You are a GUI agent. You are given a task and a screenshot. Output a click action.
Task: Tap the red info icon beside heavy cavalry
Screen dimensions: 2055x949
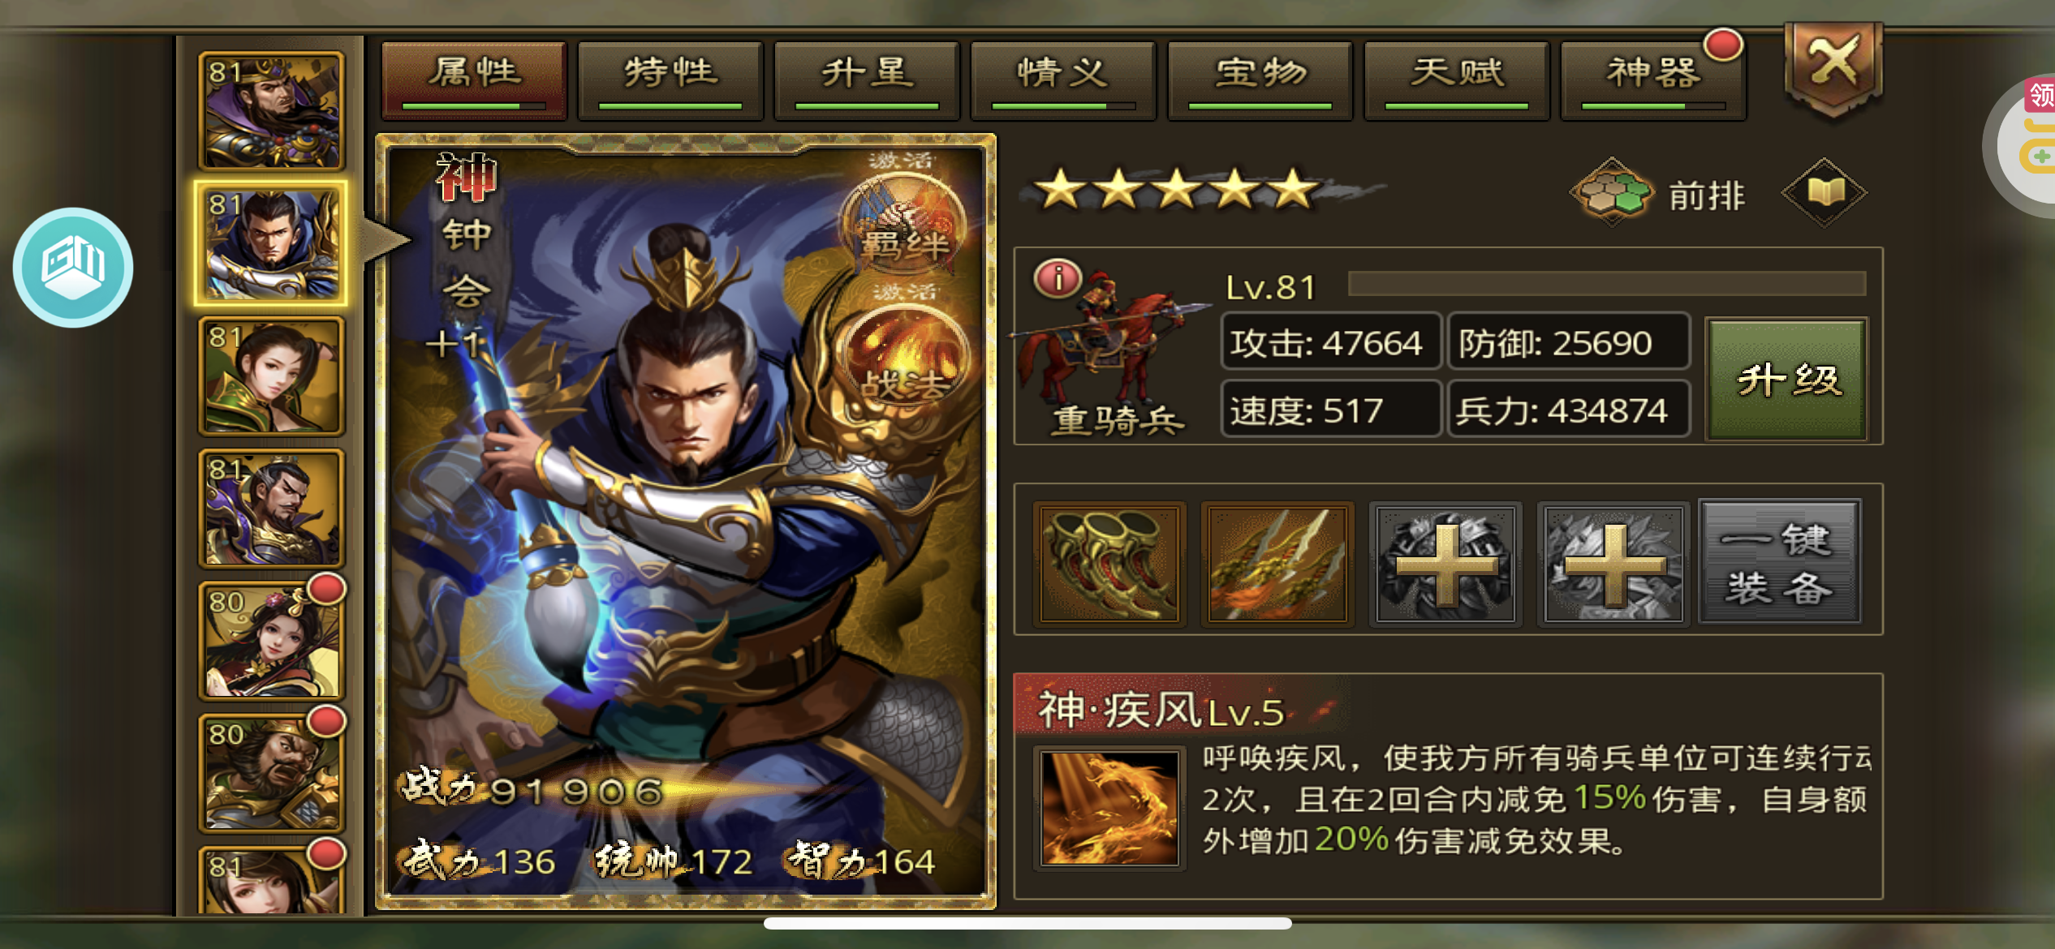point(1058,278)
